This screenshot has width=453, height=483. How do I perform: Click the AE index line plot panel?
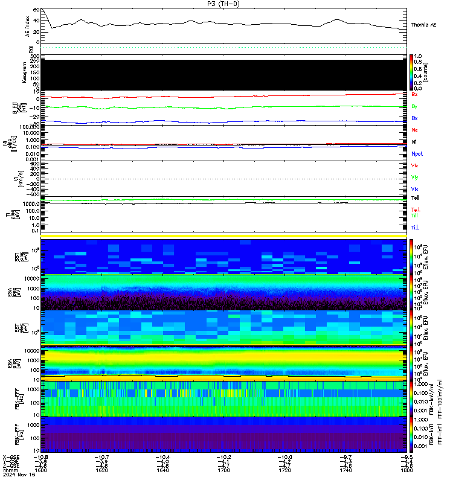point(223,26)
